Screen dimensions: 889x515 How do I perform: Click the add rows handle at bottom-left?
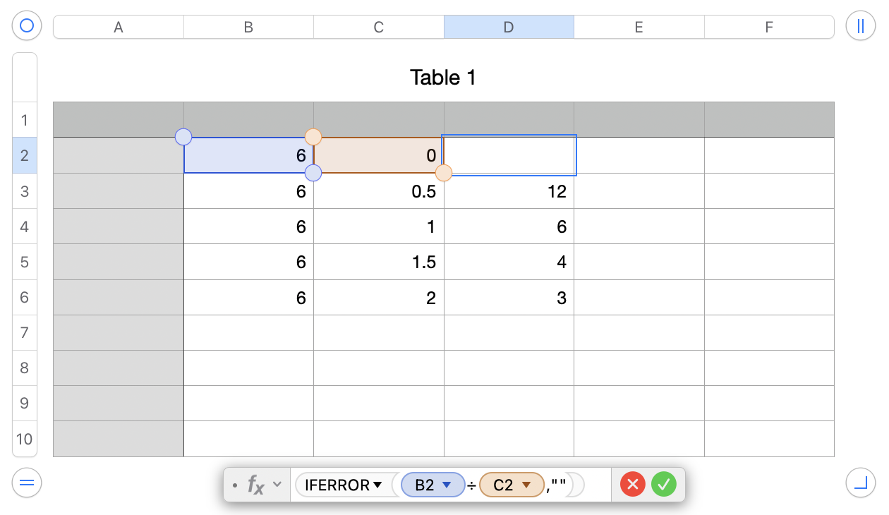pos(27,483)
